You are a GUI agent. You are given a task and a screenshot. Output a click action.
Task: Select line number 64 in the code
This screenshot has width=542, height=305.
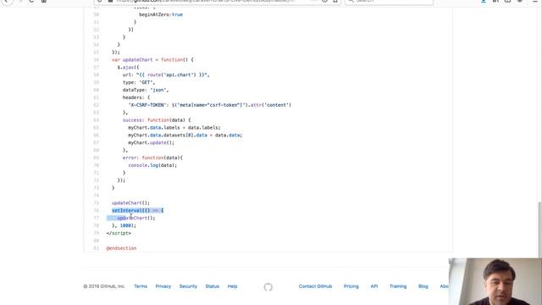pos(96,120)
